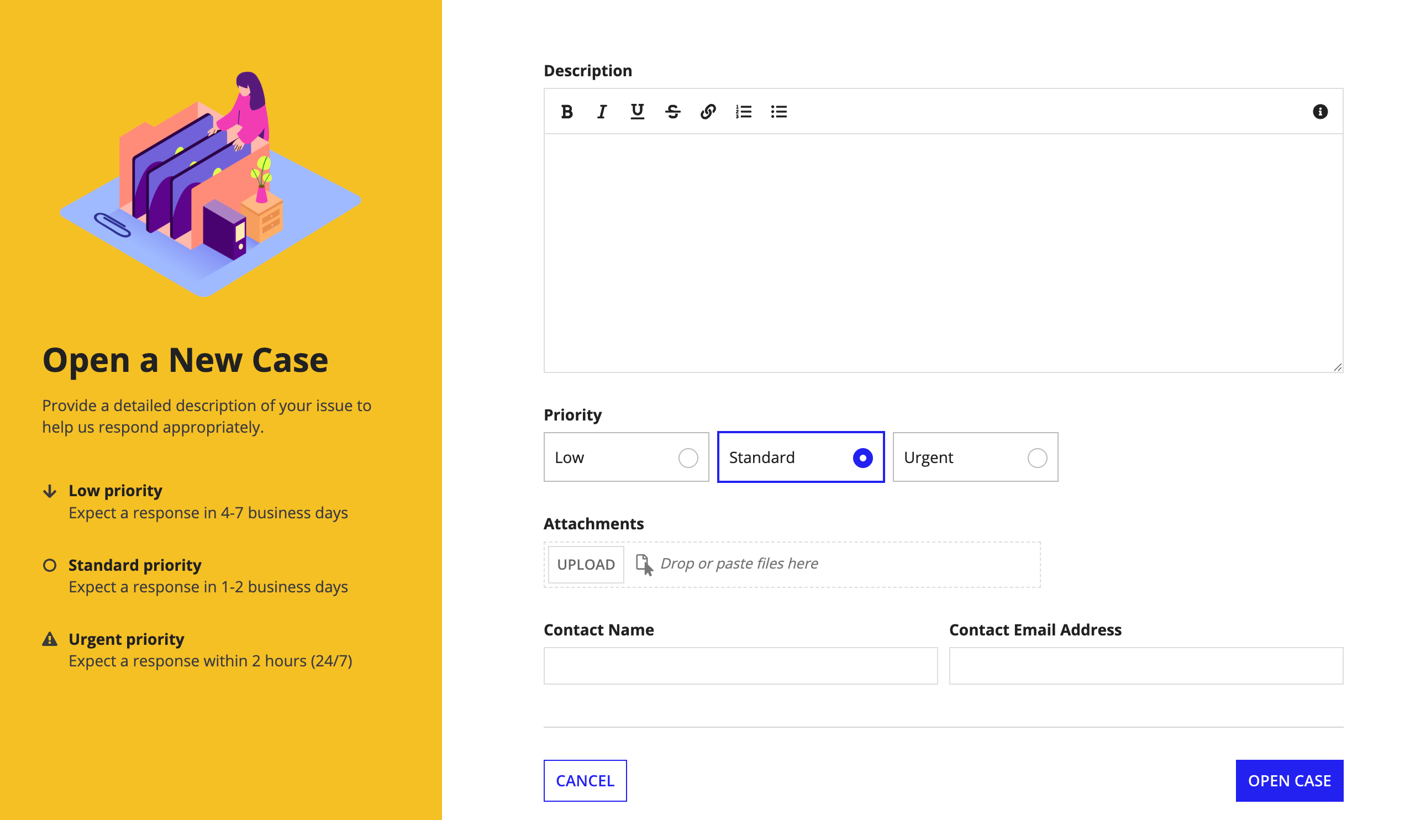This screenshot has width=1410, height=820.
Task: Click the 'Priority' section label
Action: 572,415
